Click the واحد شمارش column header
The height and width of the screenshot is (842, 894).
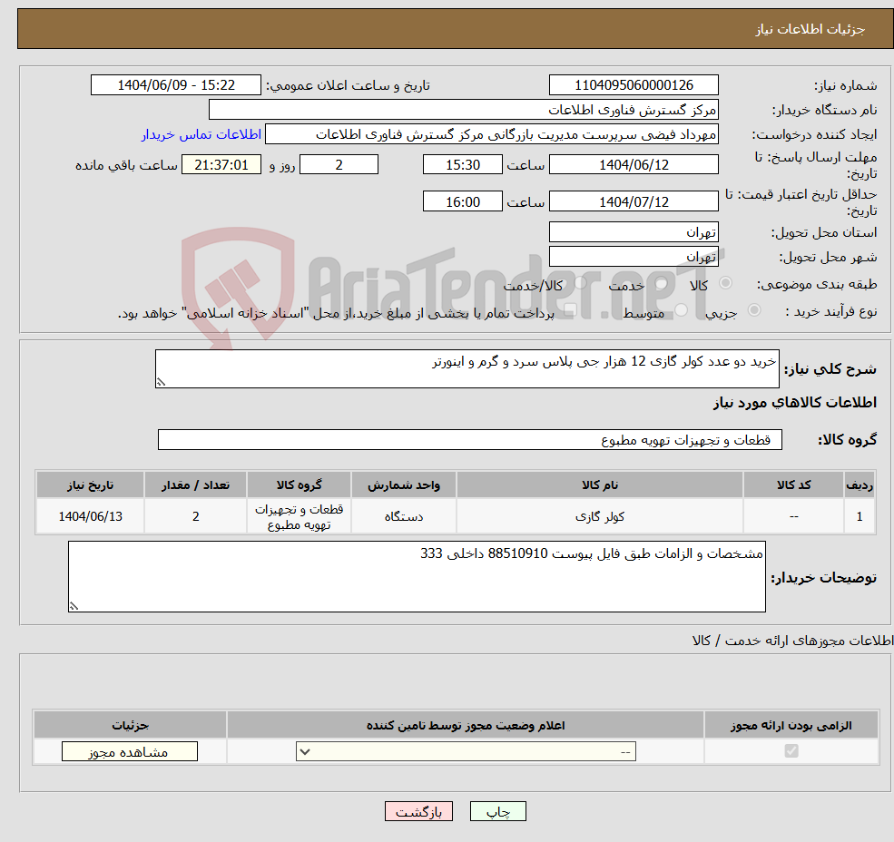point(404,485)
